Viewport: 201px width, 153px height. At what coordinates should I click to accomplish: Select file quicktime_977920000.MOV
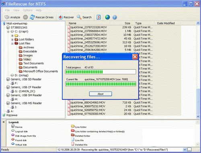88,114
